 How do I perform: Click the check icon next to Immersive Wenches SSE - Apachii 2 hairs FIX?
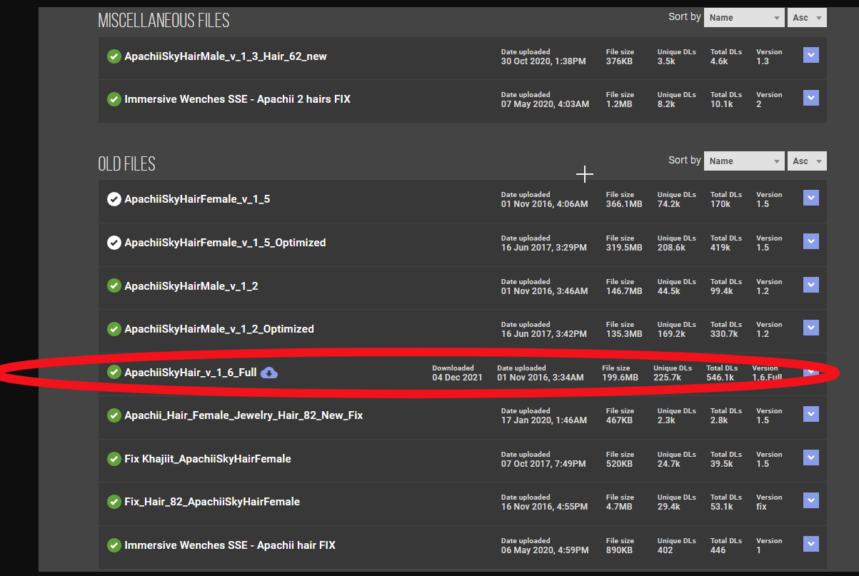pos(114,99)
